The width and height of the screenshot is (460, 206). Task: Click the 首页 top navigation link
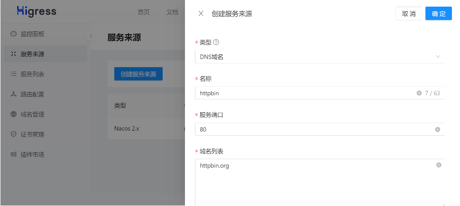(x=144, y=12)
